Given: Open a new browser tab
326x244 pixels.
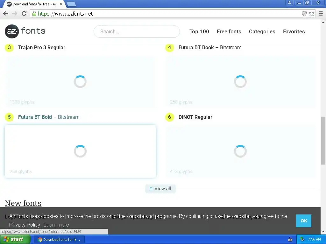Looking at the screenshot, I should point(71,4).
